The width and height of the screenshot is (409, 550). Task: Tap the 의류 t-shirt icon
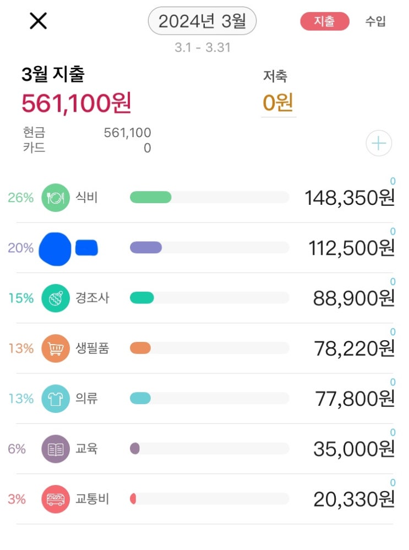pos(56,399)
